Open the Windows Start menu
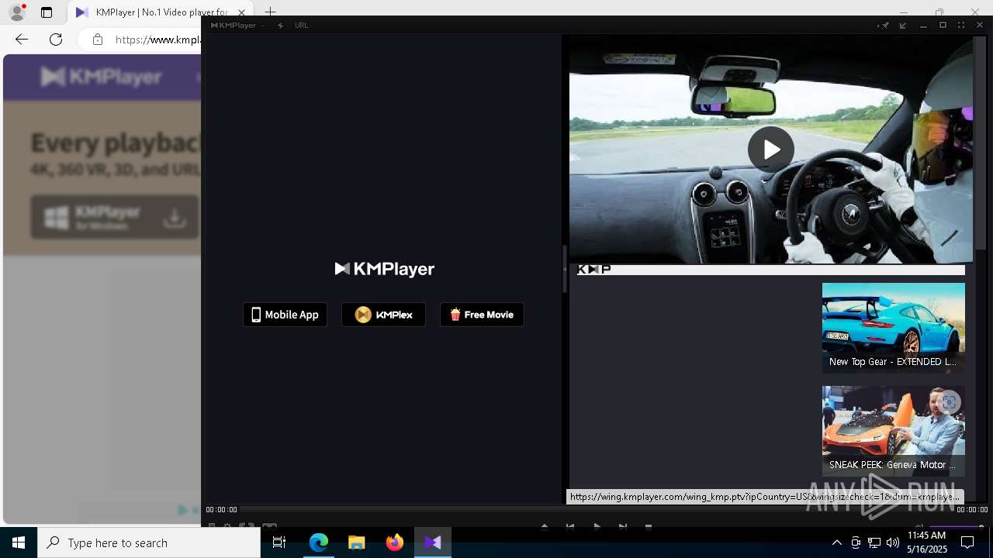 point(19,542)
